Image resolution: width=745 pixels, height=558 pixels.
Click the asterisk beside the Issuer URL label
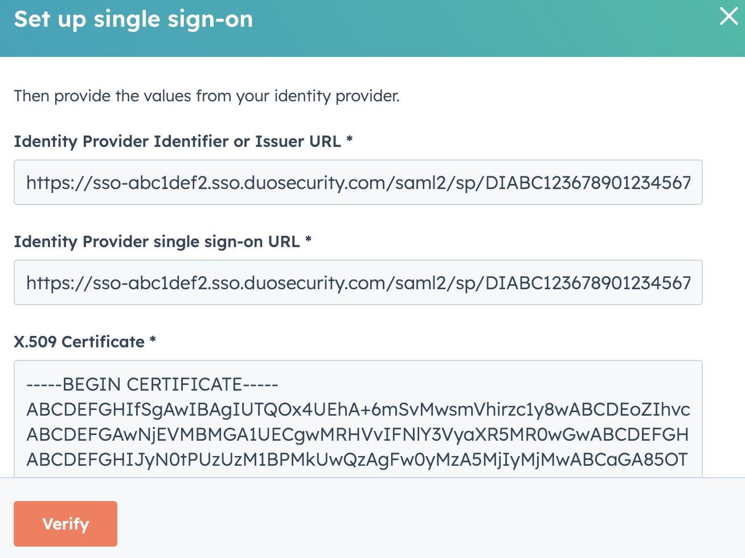point(350,141)
